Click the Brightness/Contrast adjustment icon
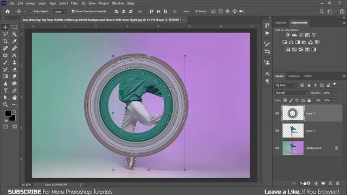Image resolution: width=347 pixels, height=195 pixels. click(x=287, y=35)
